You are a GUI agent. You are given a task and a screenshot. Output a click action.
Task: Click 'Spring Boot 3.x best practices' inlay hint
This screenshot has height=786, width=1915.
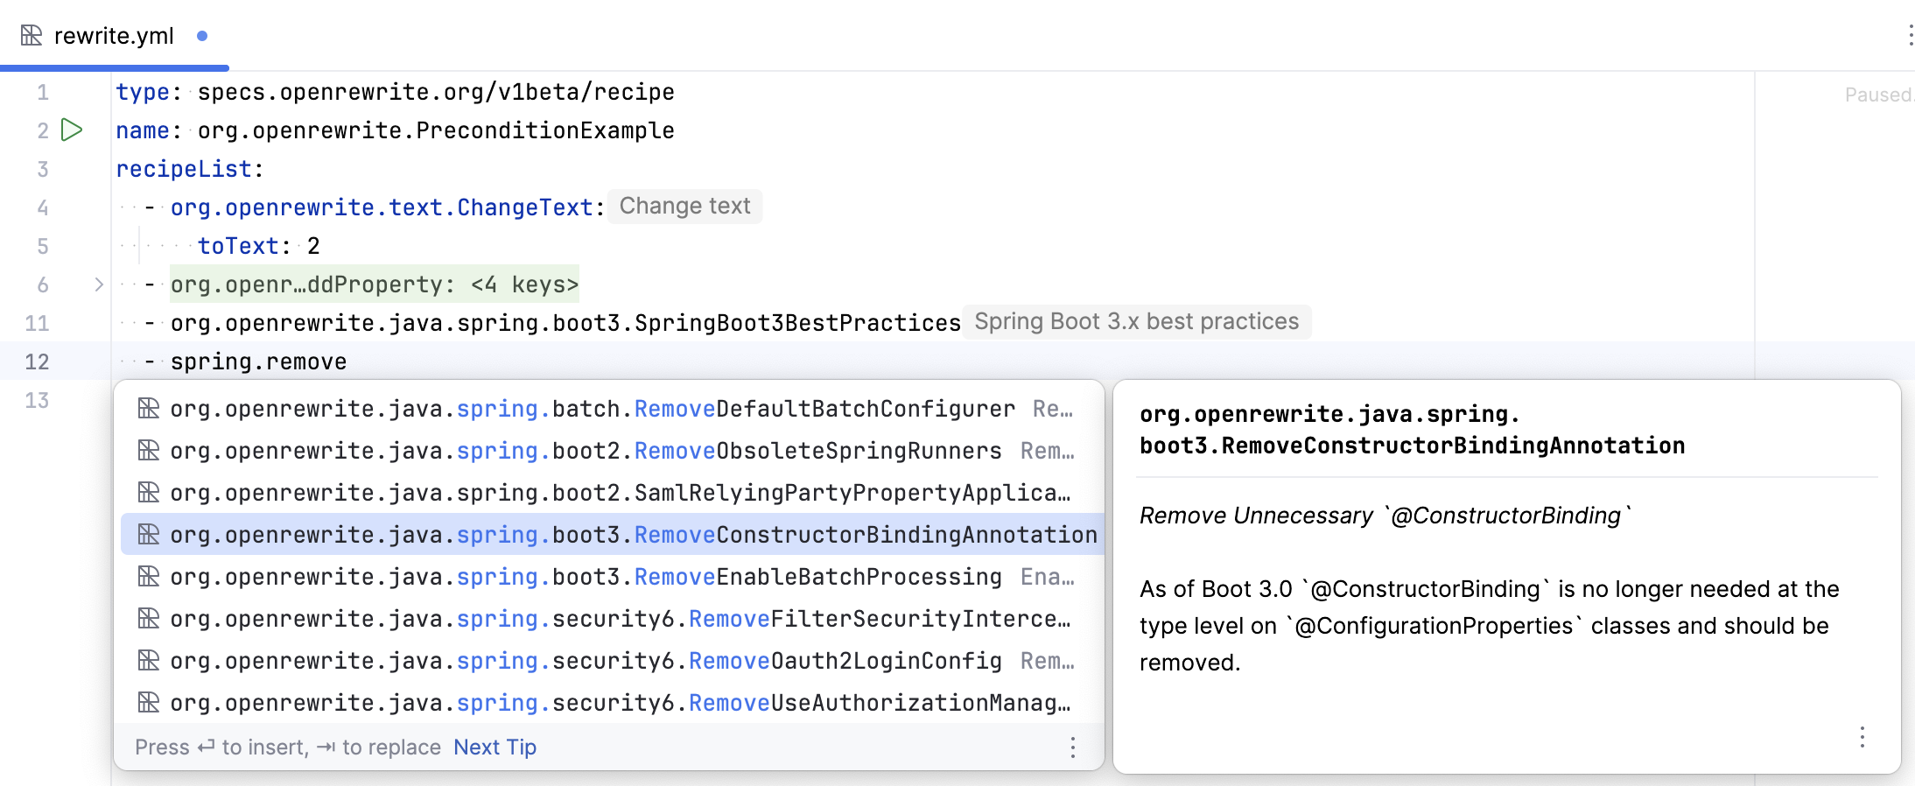pyautogui.click(x=1136, y=322)
